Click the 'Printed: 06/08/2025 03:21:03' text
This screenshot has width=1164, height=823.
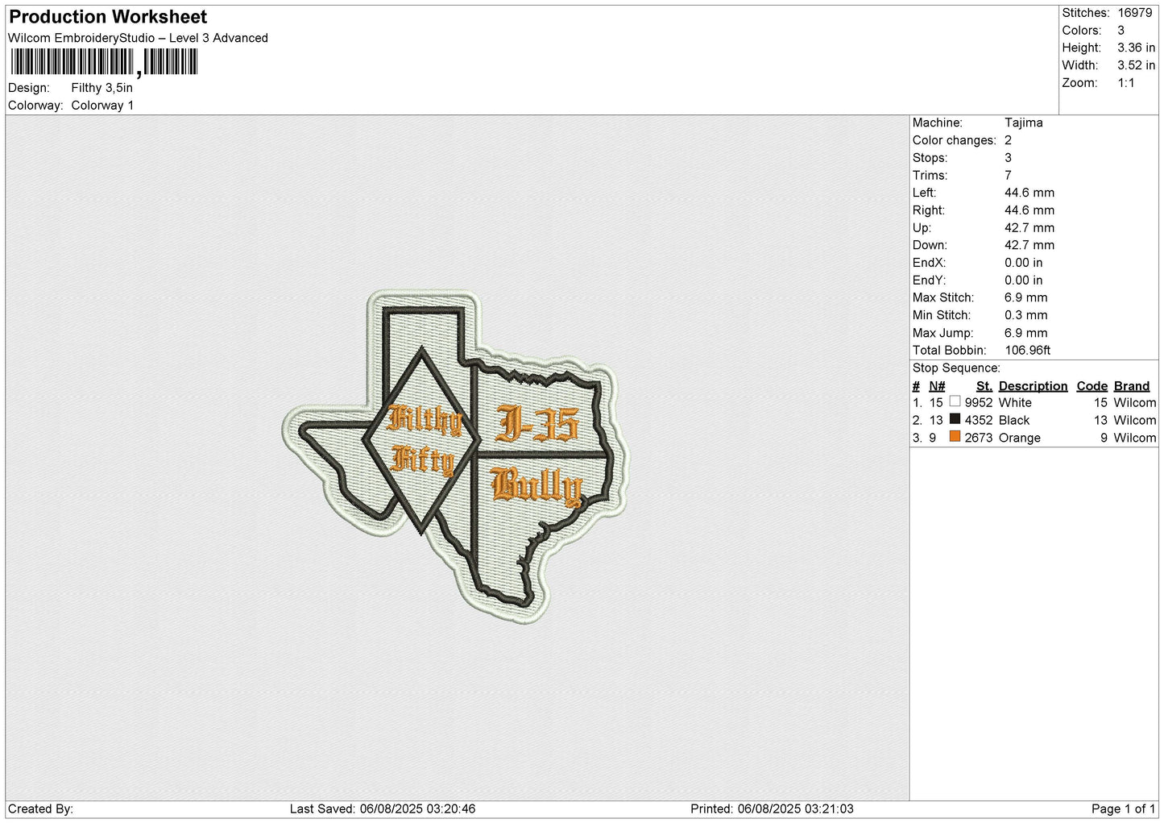point(772,808)
